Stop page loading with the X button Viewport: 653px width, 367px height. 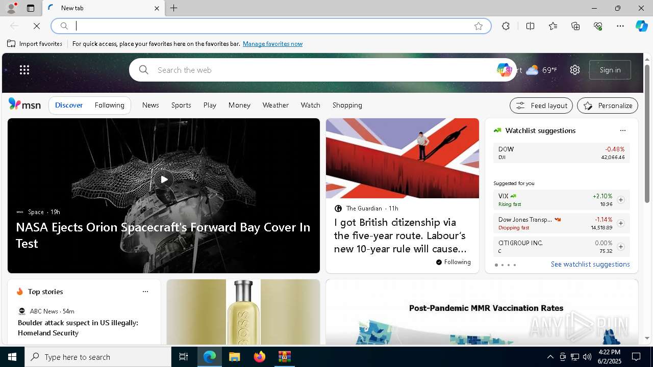pos(37,26)
